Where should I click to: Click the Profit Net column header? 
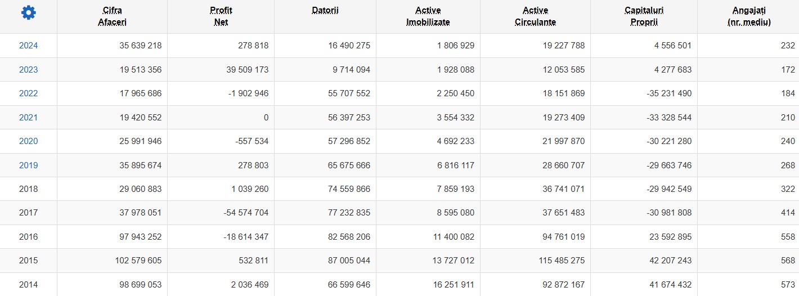(x=221, y=16)
